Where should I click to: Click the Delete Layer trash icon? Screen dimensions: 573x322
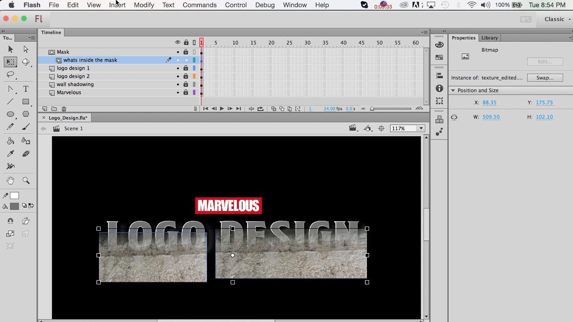[x=64, y=109]
